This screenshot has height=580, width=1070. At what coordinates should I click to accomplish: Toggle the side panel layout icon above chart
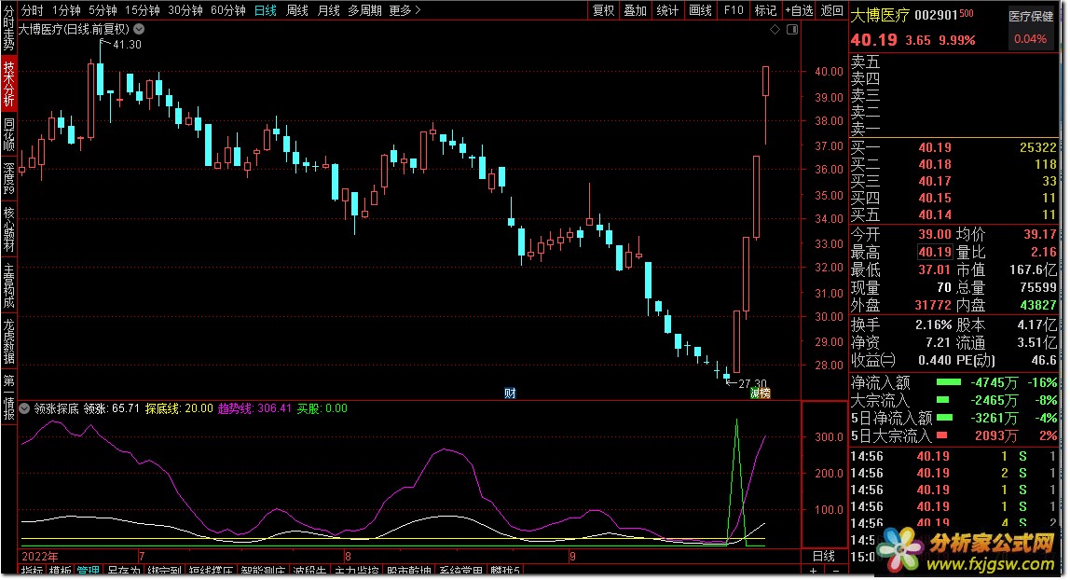coord(792,29)
